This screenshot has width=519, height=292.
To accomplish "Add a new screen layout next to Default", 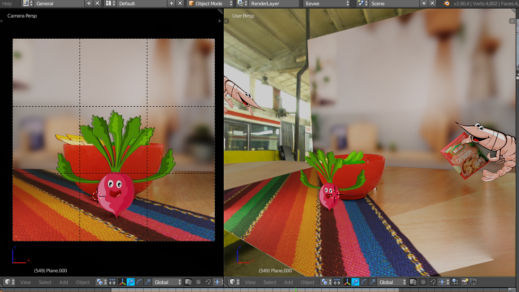I will (171, 4).
